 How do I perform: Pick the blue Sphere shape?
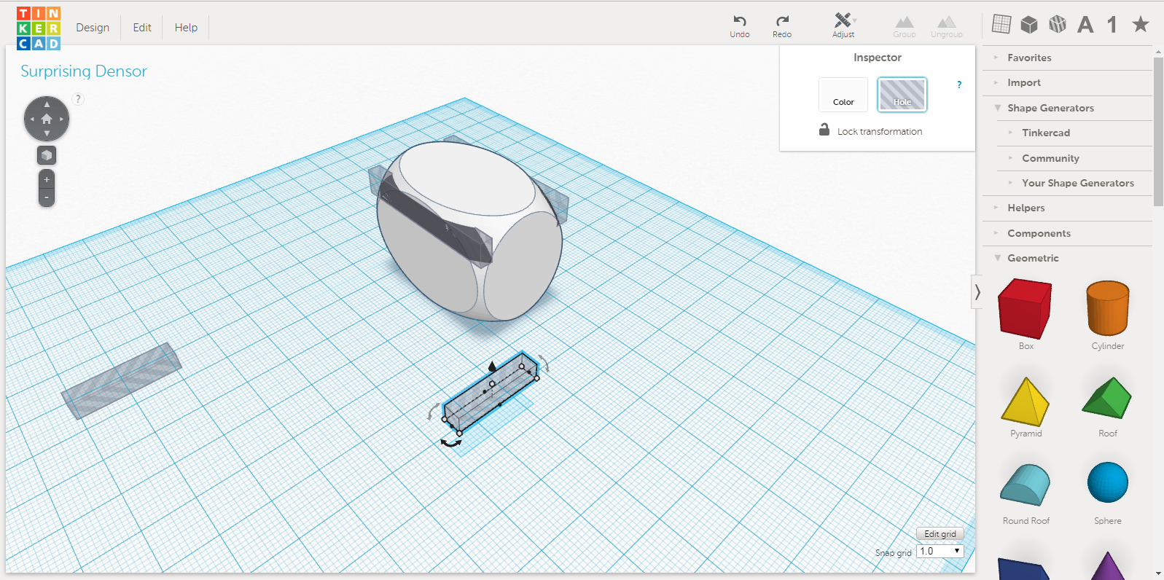(1108, 482)
